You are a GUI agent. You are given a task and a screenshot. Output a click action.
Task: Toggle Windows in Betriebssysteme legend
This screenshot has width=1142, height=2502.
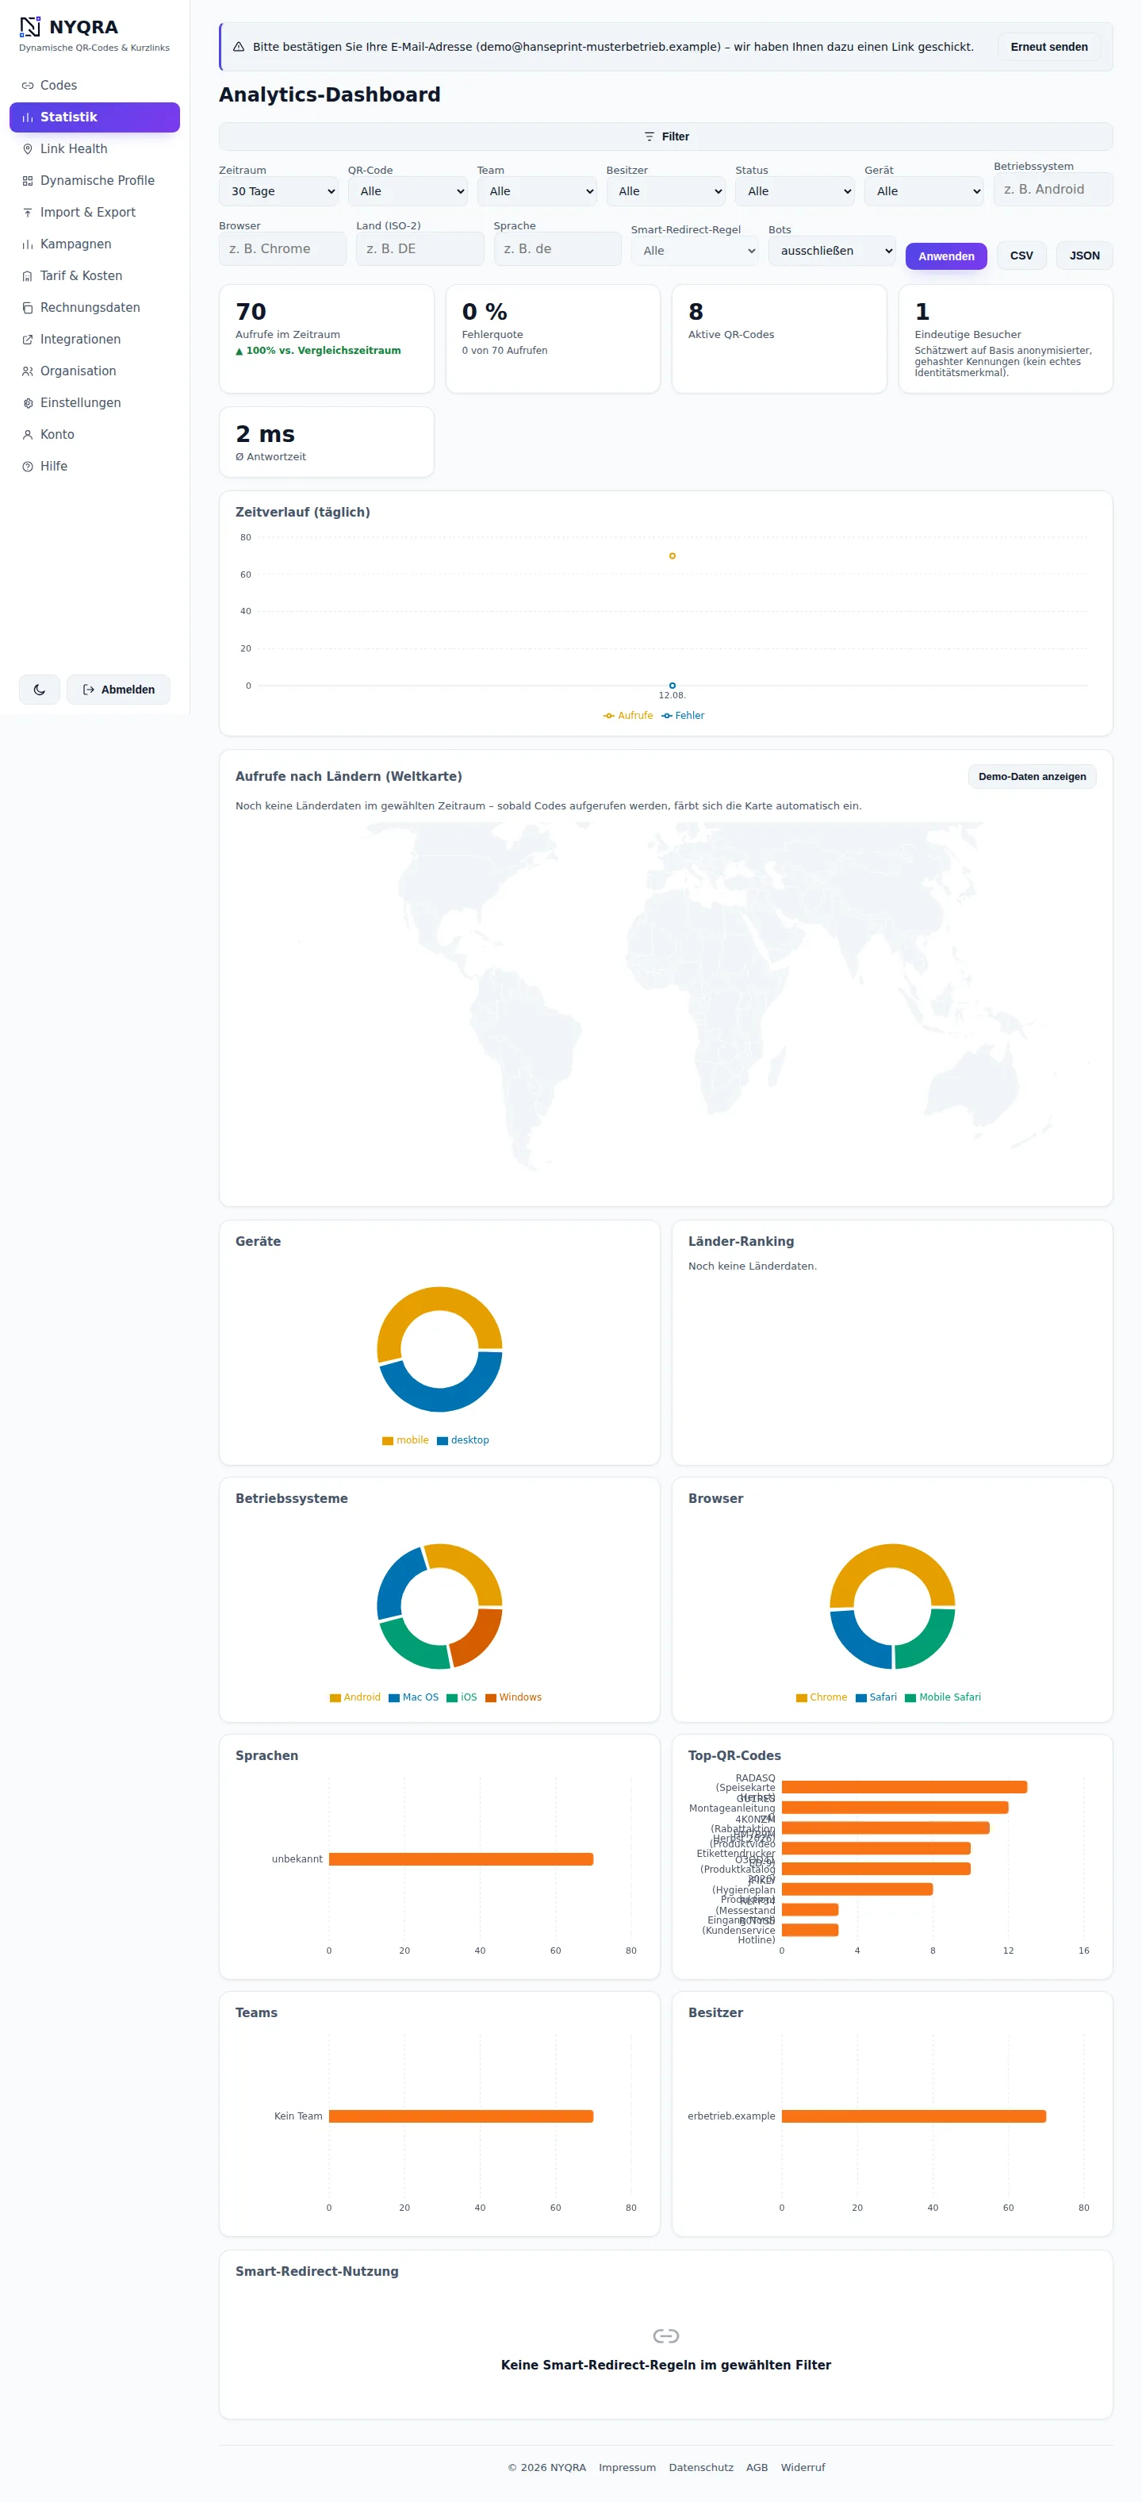click(x=514, y=1698)
